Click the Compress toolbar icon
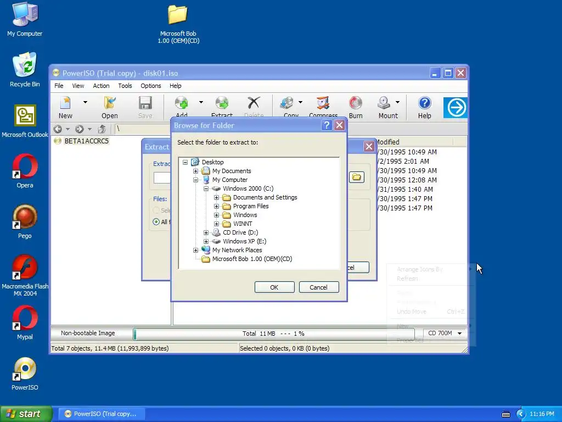 [323, 106]
